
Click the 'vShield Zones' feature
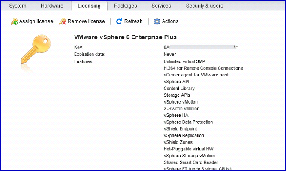point(178,142)
